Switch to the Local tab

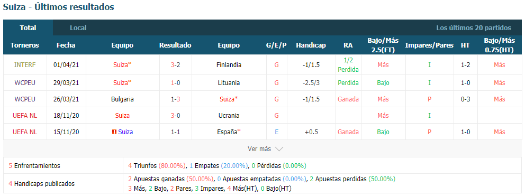point(78,28)
